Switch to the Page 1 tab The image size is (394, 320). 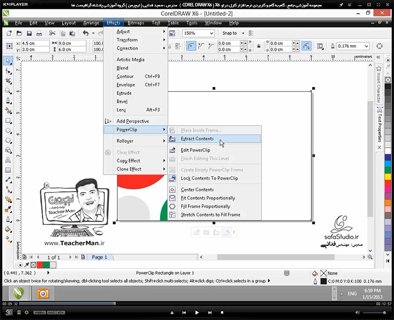[99, 257]
